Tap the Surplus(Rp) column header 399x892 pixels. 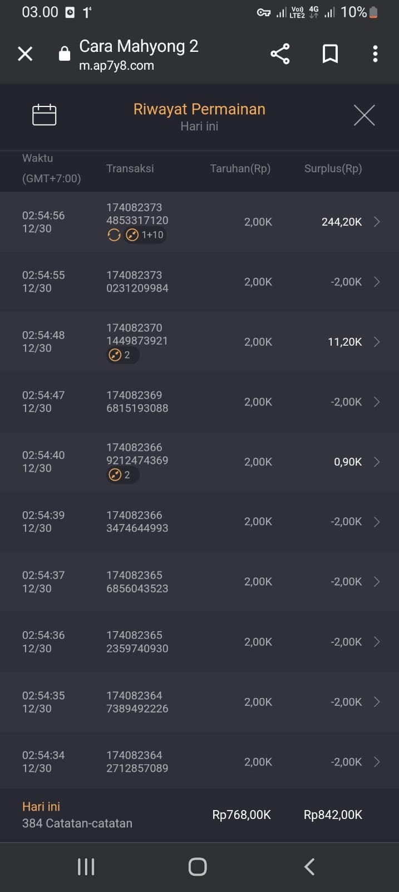333,168
